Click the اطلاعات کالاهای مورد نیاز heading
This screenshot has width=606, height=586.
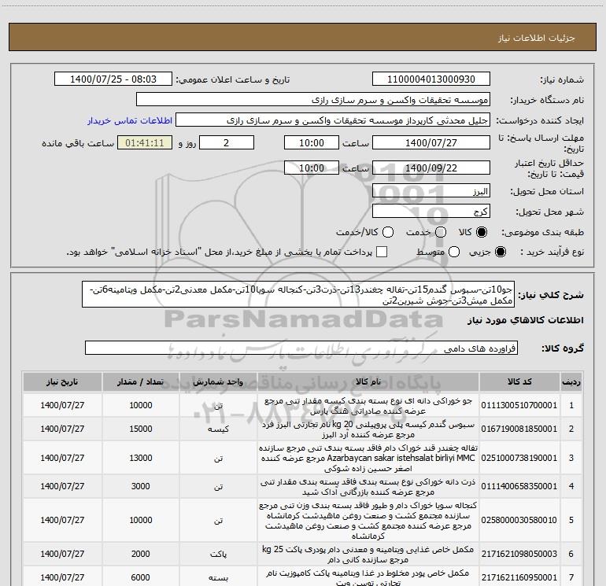click(x=525, y=320)
